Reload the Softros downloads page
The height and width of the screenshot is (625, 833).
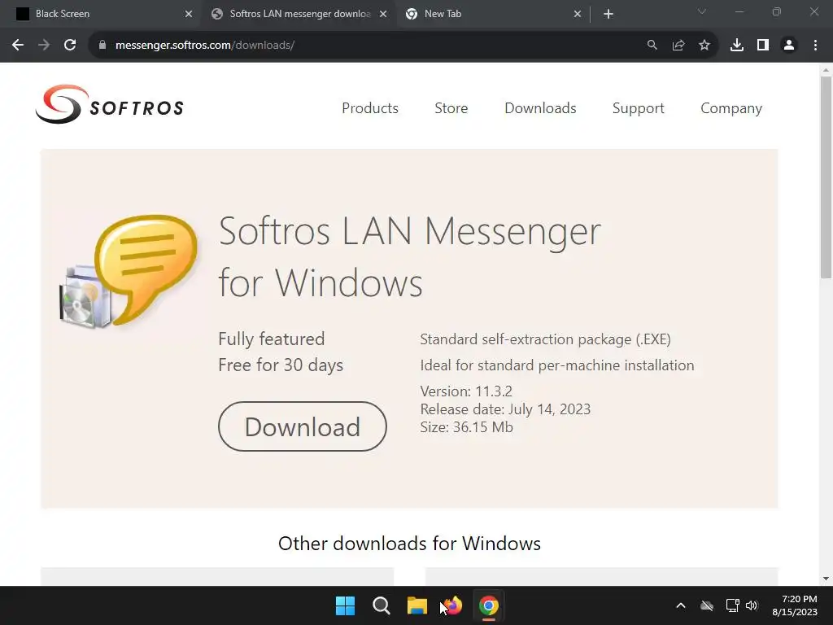tap(70, 46)
